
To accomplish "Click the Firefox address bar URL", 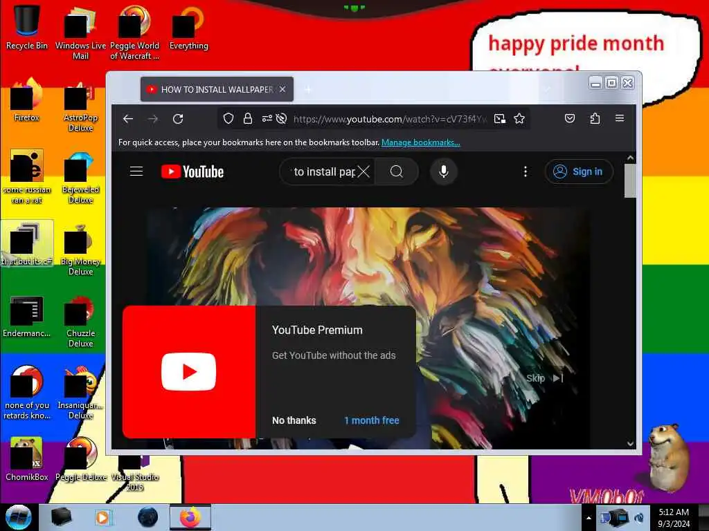I will [390, 119].
